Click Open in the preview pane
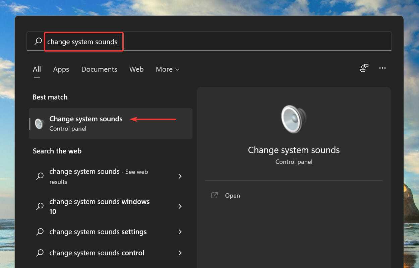The height and width of the screenshot is (268, 419). click(232, 196)
